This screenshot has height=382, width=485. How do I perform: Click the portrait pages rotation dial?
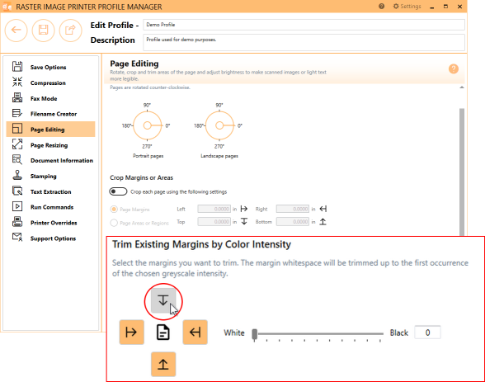coord(147,125)
